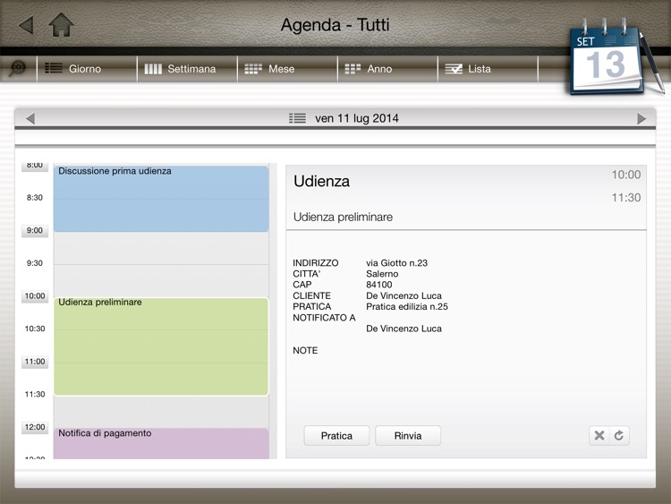Switch to Anno view
The height and width of the screenshot is (504, 671).
(x=387, y=69)
